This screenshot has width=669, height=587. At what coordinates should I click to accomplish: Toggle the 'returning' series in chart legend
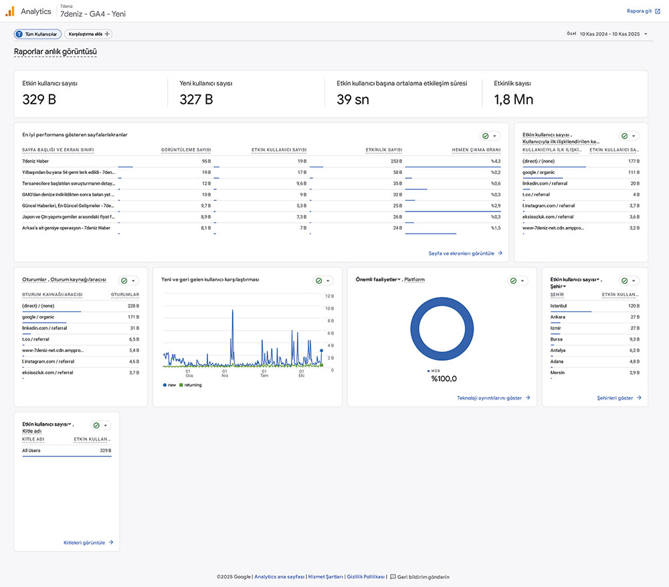point(192,385)
